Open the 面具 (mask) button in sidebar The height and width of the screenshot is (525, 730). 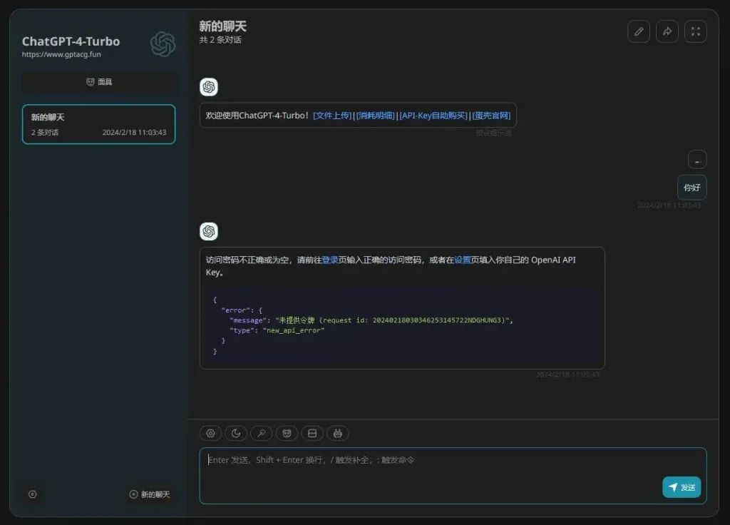click(x=98, y=82)
